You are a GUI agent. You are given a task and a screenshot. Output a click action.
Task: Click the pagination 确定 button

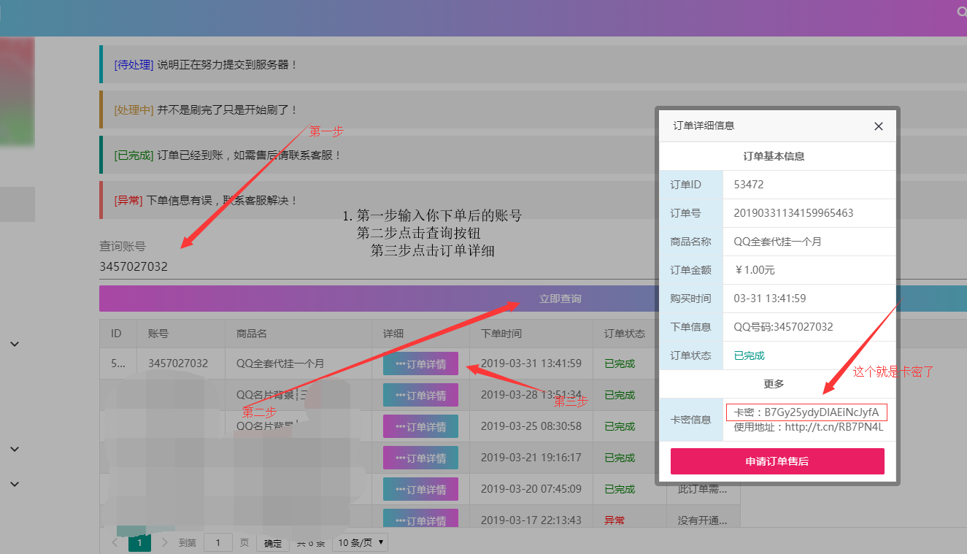(x=273, y=543)
